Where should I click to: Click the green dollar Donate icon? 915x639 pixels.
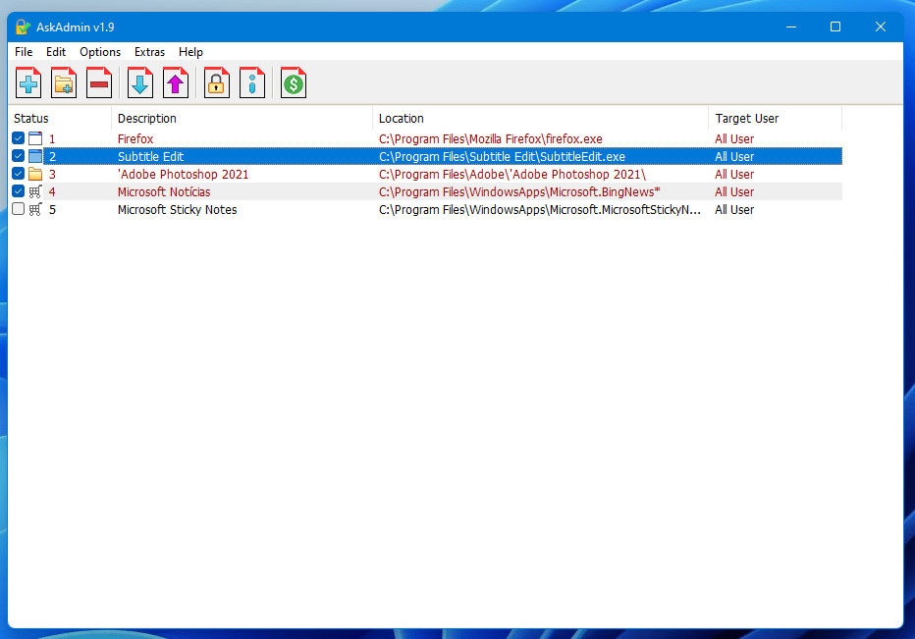pyautogui.click(x=293, y=82)
